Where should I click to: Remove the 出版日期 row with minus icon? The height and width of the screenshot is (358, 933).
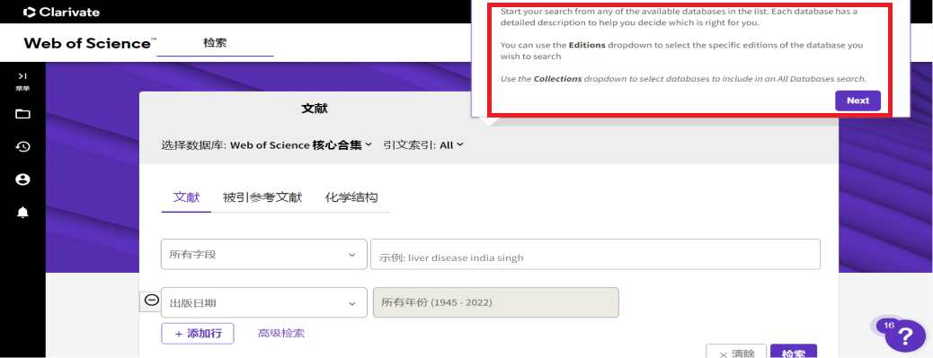pyautogui.click(x=152, y=301)
